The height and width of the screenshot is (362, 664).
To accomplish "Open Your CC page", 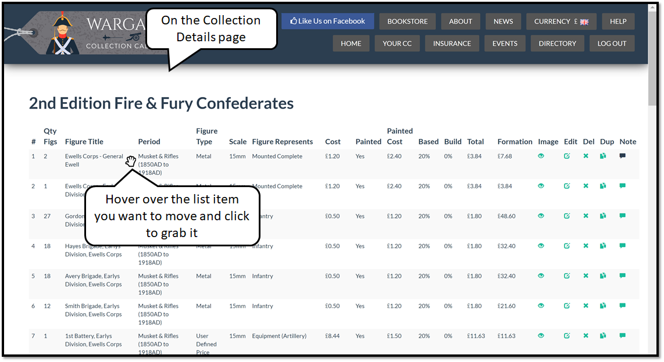I will (397, 43).
